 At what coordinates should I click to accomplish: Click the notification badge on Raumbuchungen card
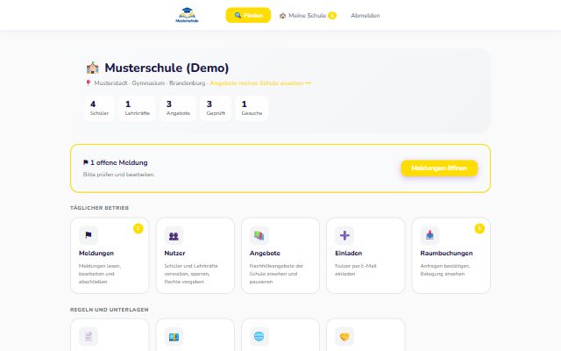coord(479,228)
